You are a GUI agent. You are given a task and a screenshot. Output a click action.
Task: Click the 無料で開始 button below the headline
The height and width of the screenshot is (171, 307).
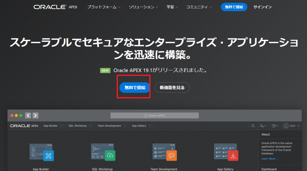135,87
